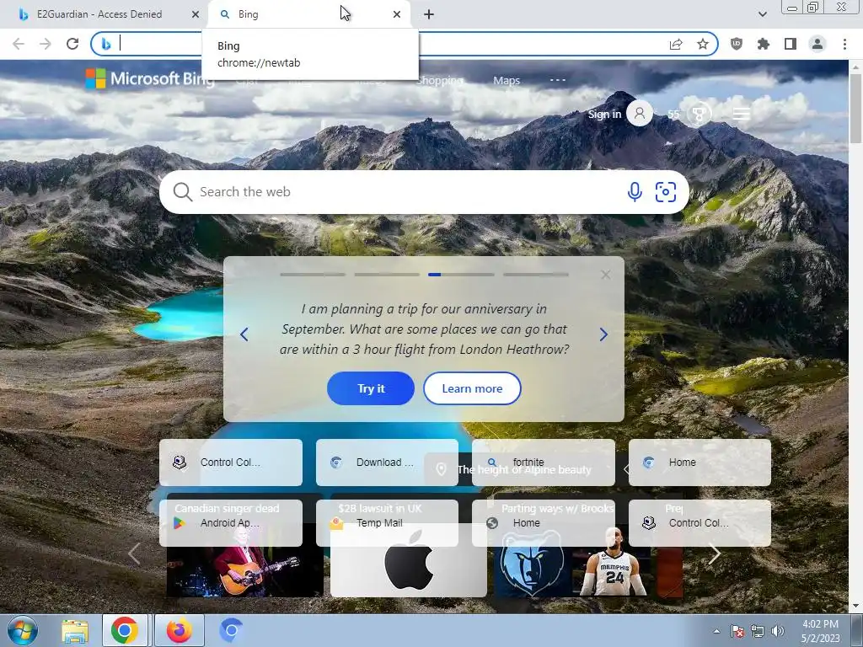Image resolution: width=863 pixels, height=647 pixels.
Task: Jump to the fourth carousel progress segment
Action: pos(535,274)
